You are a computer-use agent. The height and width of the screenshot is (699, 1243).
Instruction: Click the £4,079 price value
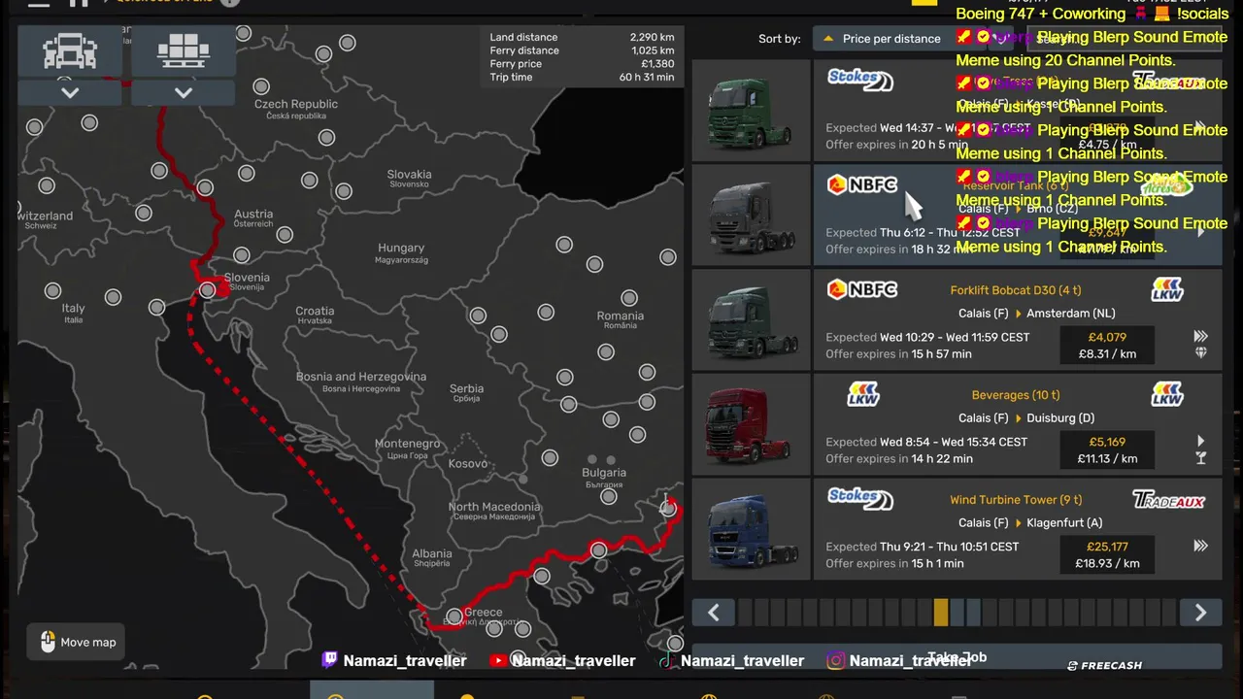point(1107,338)
